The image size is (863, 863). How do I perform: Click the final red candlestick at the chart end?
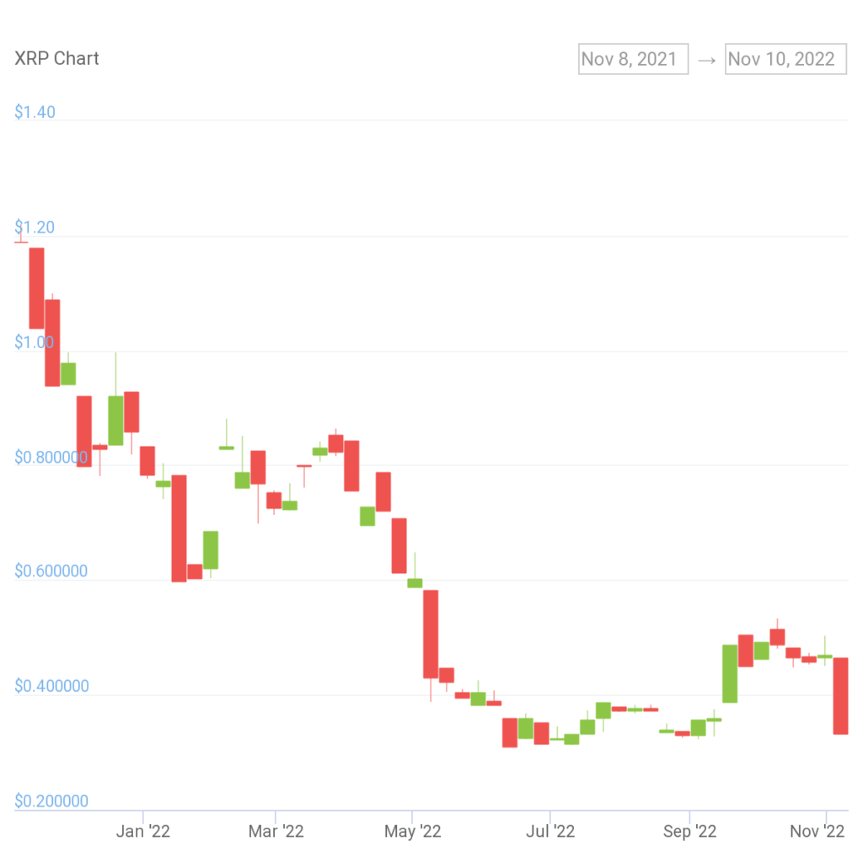click(840, 695)
